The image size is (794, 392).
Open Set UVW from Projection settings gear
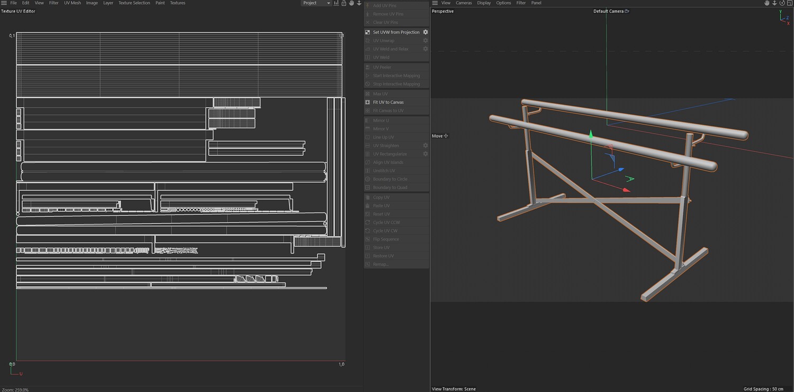[x=425, y=32]
